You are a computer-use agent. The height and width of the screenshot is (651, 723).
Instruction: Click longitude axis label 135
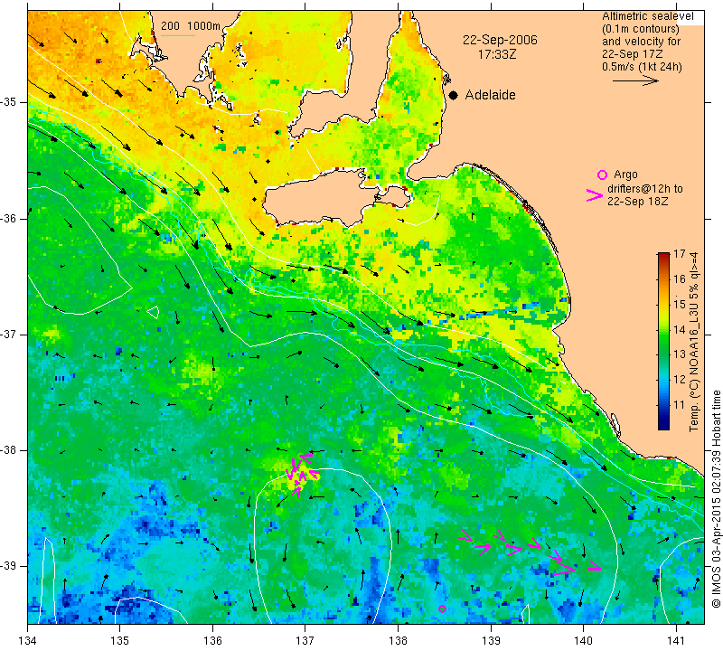coord(120,641)
